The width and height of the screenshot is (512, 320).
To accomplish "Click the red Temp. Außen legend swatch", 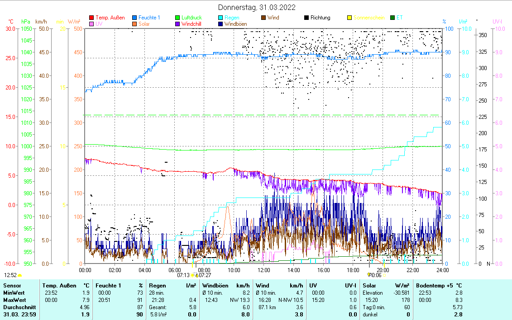I will click(x=91, y=18).
